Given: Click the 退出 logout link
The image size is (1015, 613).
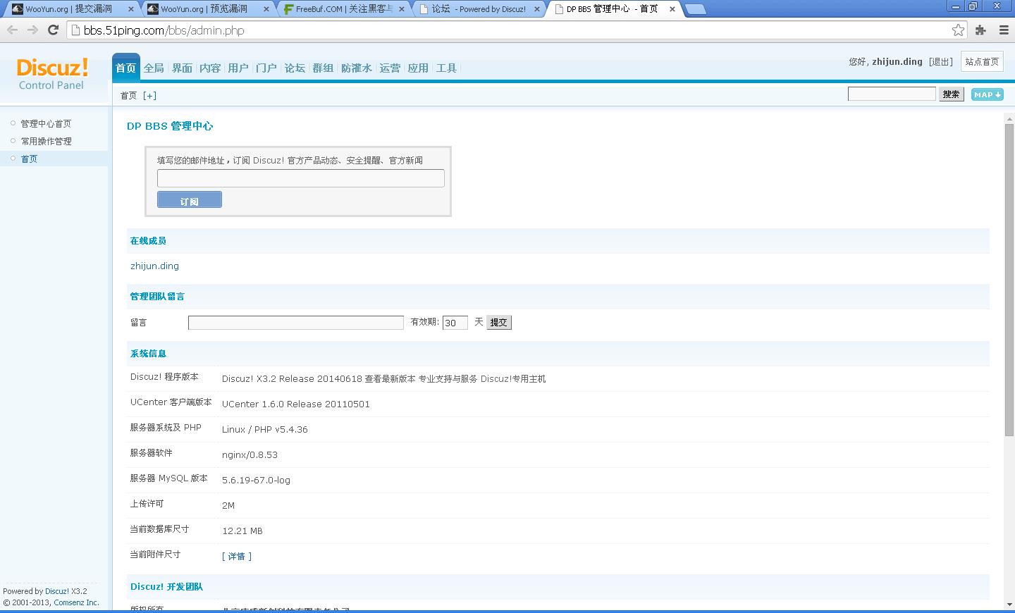Looking at the screenshot, I should pos(941,62).
